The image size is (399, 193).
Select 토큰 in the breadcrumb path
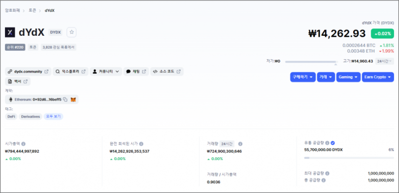(32, 10)
